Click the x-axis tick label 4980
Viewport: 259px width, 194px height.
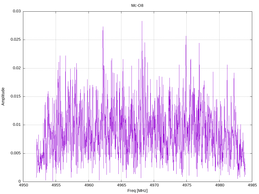tap(220, 185)
